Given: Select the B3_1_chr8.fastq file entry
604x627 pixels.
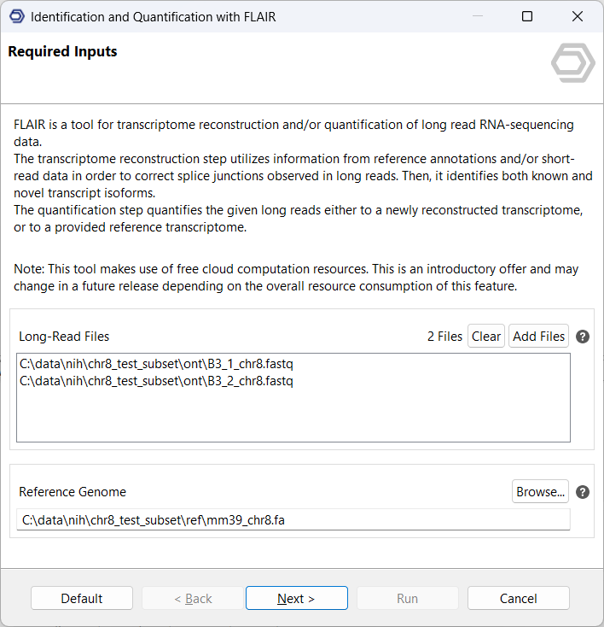Looking at the screenshot, I should click(156, 365).
